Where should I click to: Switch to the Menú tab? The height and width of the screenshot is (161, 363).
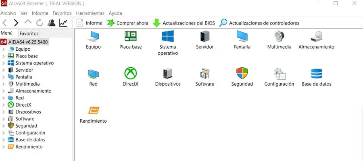(x=6, y=33)
